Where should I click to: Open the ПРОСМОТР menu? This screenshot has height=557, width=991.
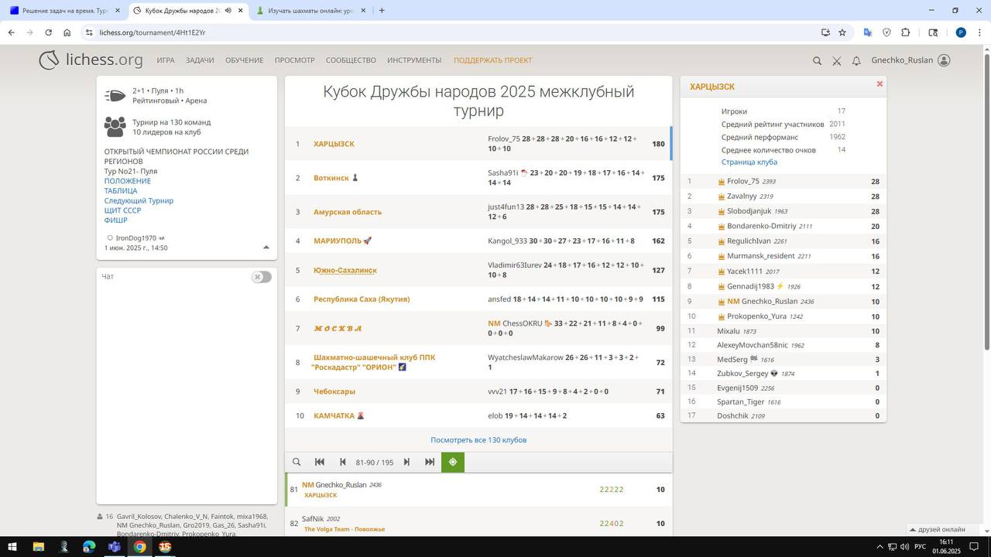[294, 60]
